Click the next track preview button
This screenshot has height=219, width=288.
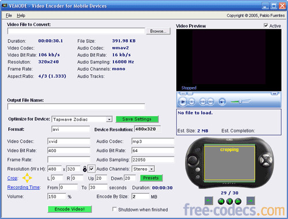[210, 101]
